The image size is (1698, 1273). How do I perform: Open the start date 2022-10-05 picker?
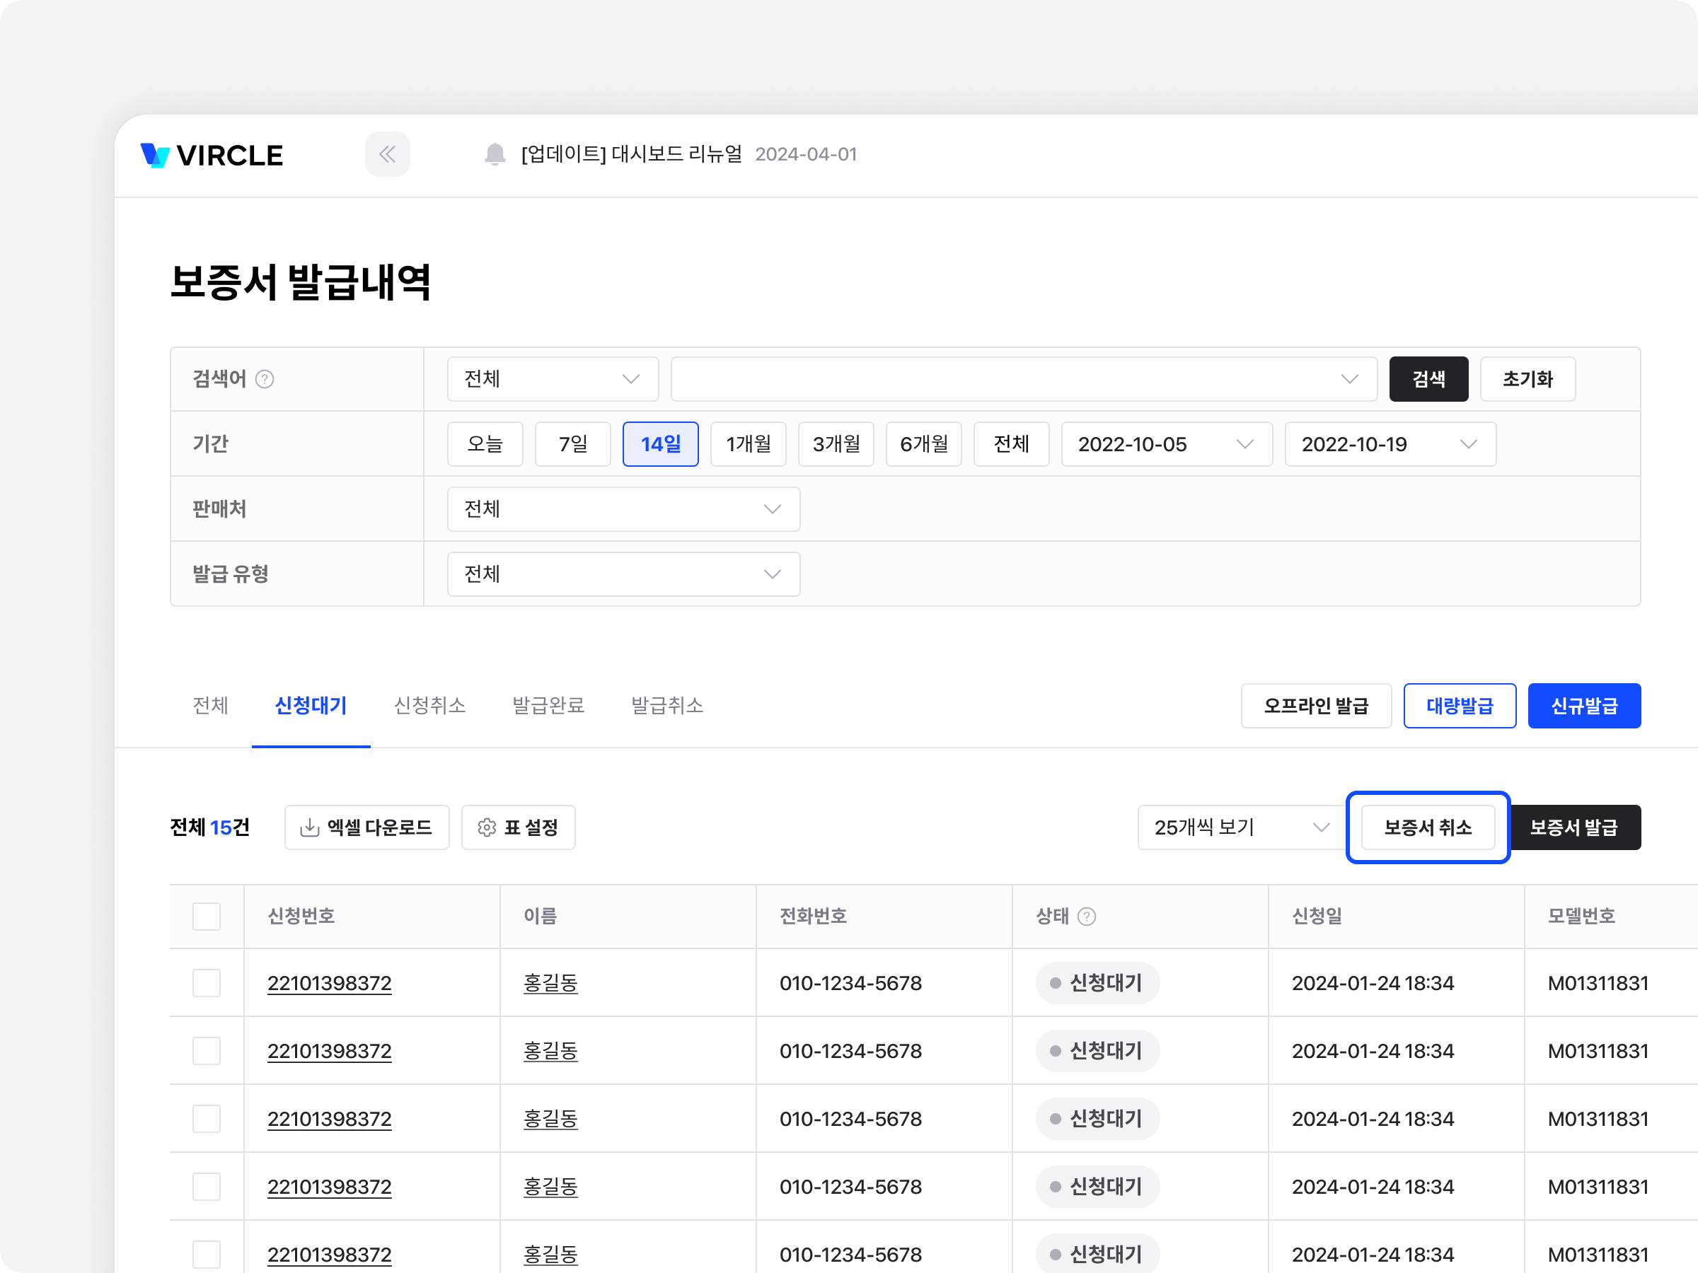tap(1166, 443)
